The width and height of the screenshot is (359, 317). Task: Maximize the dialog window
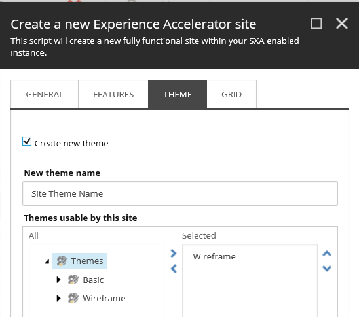316,24
